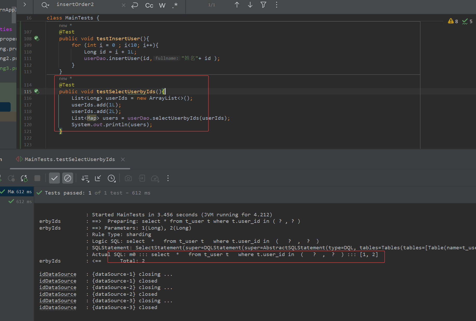Click the Actual SQL log line

tap(235, 254)
